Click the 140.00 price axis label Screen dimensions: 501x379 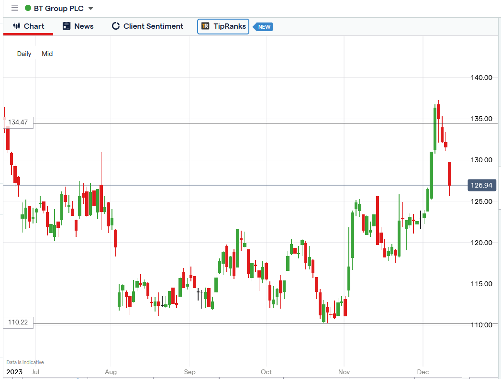481,78
